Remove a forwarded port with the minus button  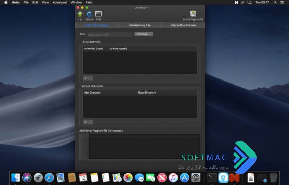(x=91, y=78)
